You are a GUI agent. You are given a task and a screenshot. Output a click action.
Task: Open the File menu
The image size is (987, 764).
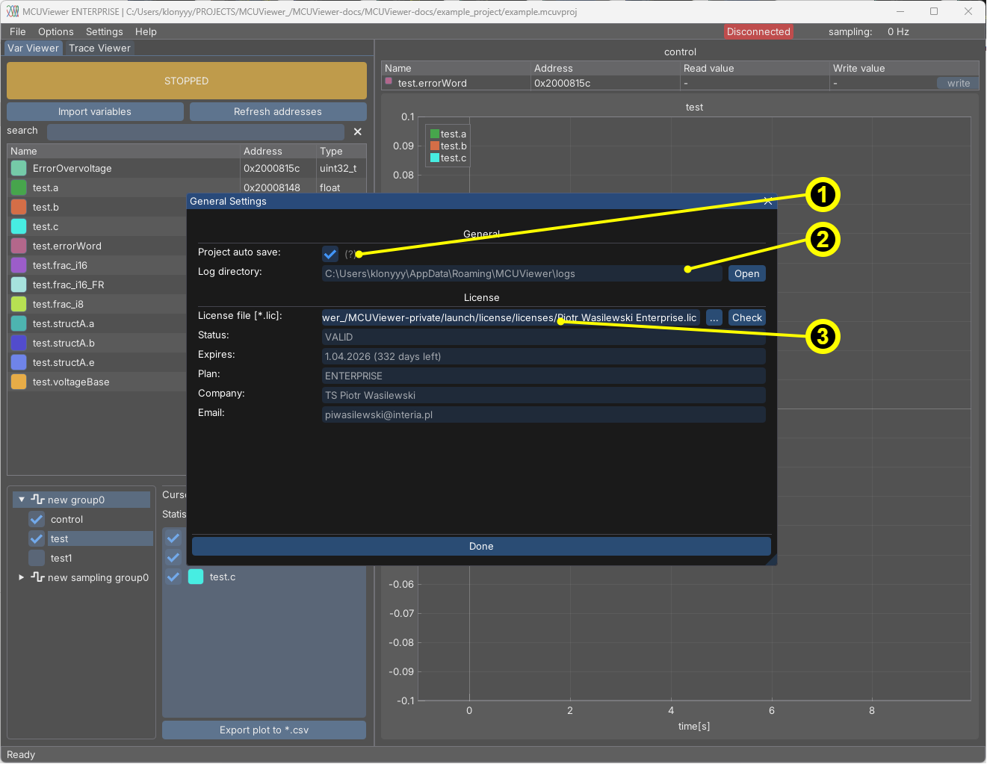click(x=18, y=31)
